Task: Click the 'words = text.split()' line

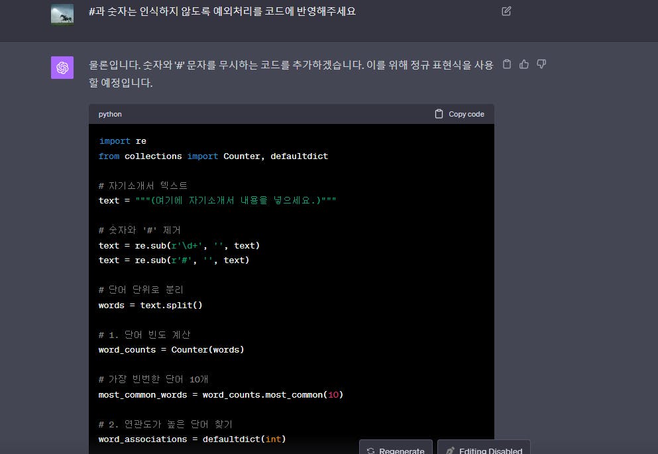Action: pos(150,305)
